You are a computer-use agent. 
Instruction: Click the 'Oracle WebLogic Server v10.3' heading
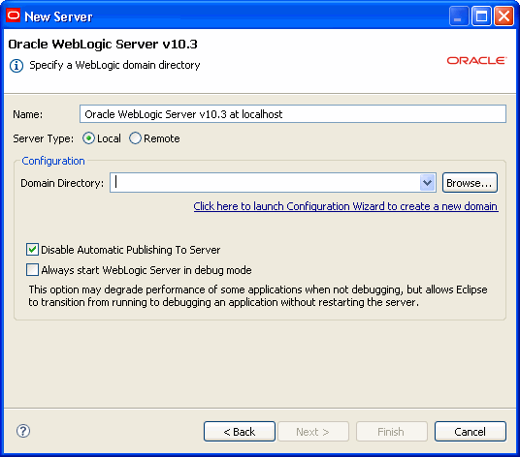[103, 44]
